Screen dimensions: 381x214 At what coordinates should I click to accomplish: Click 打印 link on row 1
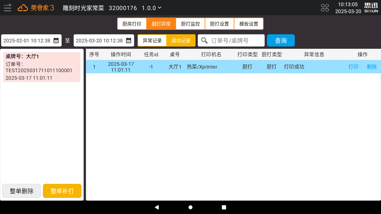(x=353, y=67)
